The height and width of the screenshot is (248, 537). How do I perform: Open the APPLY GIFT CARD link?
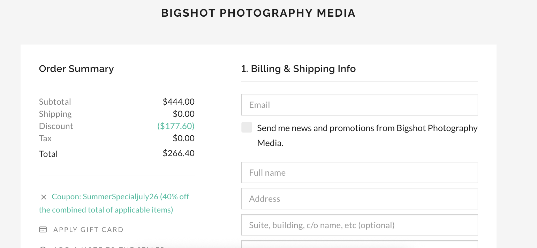click(89, 230)
